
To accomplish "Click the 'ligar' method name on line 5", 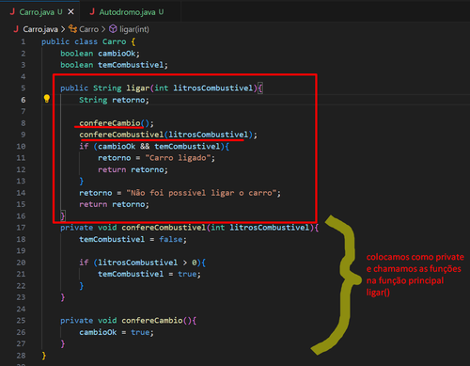I will 138,88.
